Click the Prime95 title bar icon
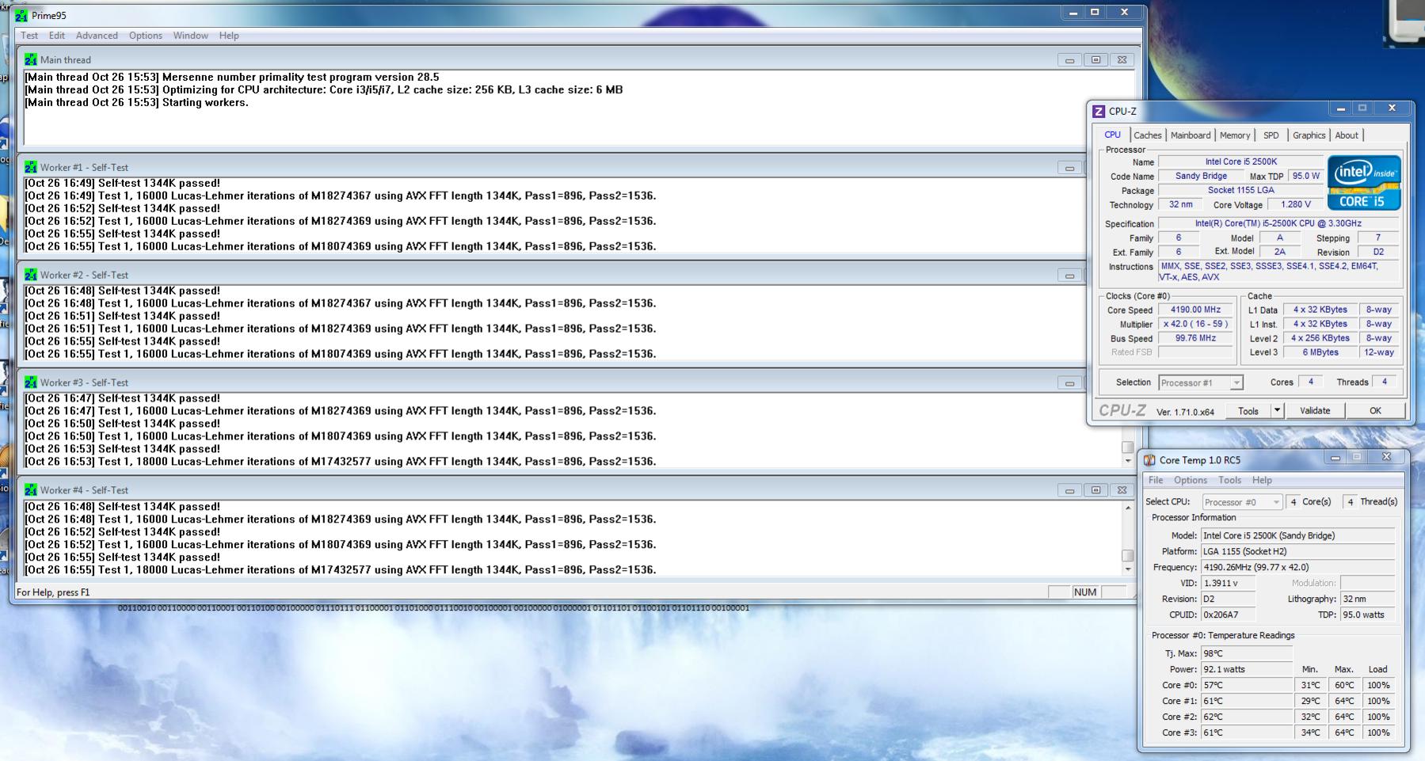The height and width of the screenshot is (761, 1425). (x=21, y=15)
